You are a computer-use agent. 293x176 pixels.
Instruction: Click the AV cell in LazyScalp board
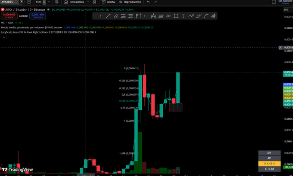coord(269,158)
